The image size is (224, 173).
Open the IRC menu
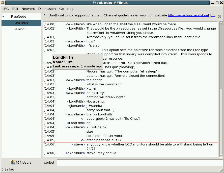pyautogui.click(x=6, y=9)
